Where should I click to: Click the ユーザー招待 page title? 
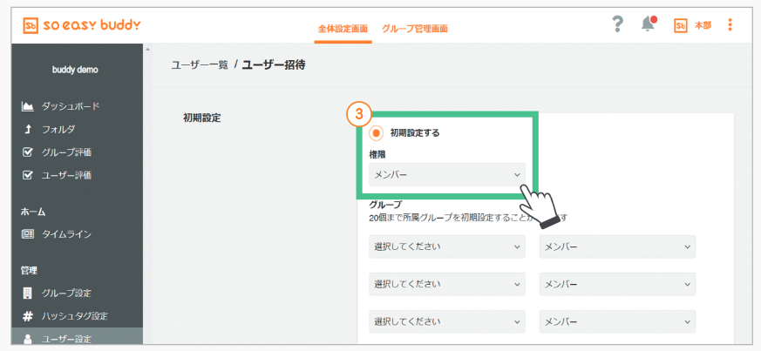tap(274, 65)
